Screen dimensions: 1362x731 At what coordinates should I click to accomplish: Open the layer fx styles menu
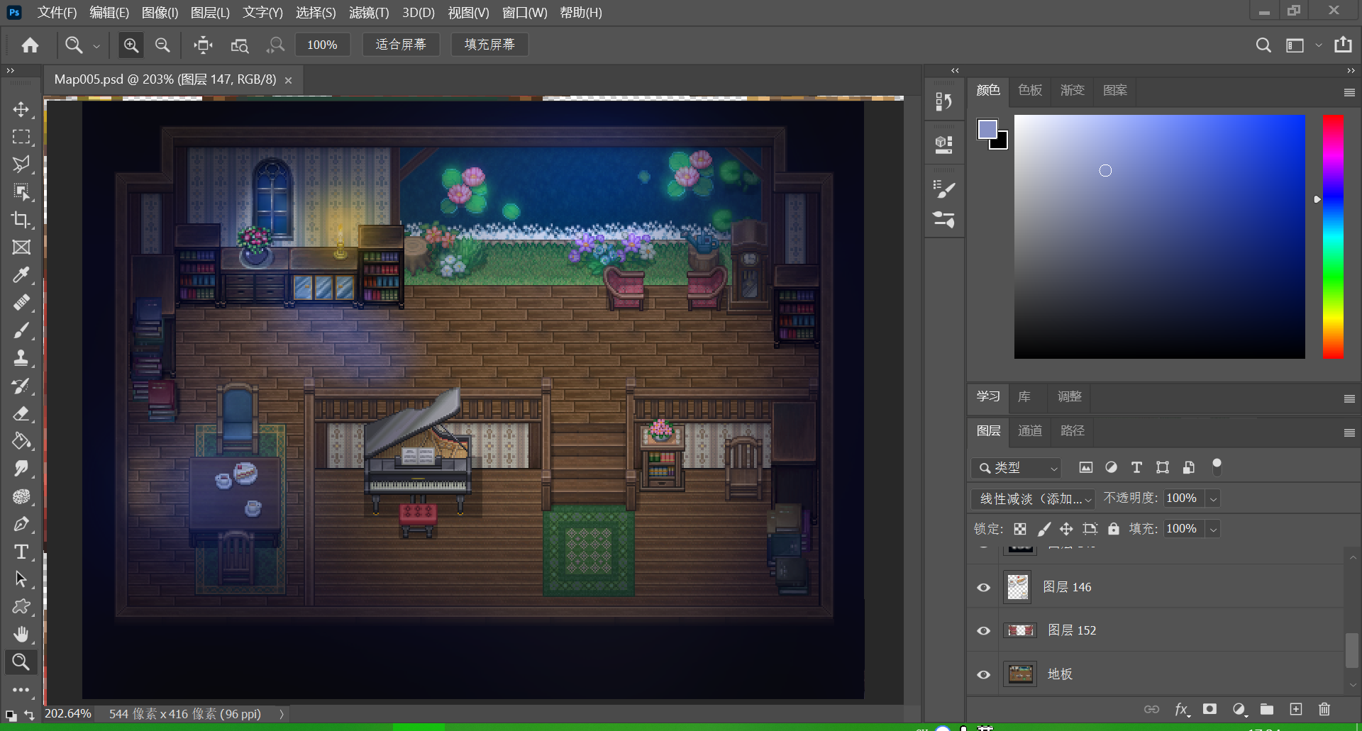click(1181, 709)
